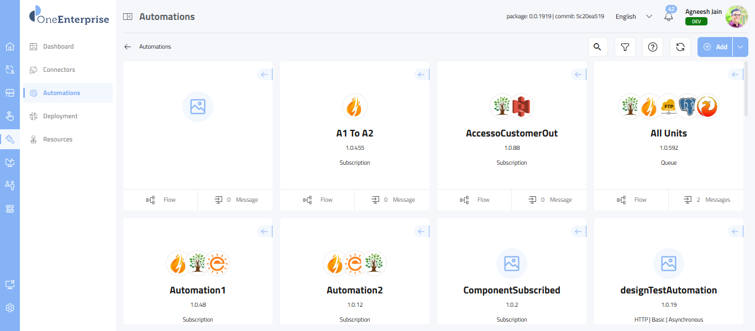The height and width of the screenshot is (331, 755).
Task: Open Deployment menu item
Action: (x=60, y=116)
